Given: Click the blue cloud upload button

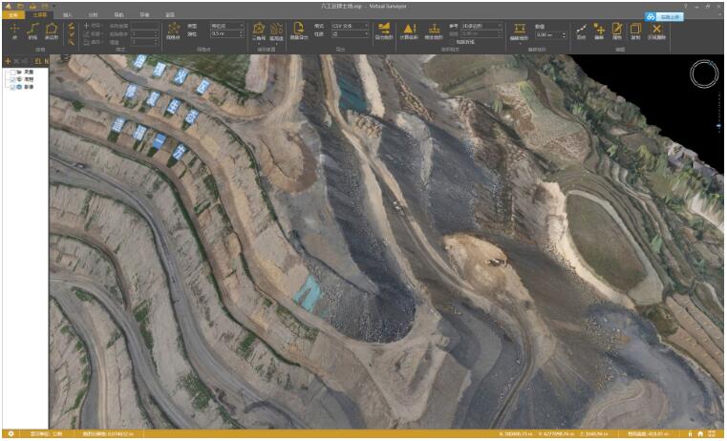Looking at the screenshot, I should pos(663,16).
